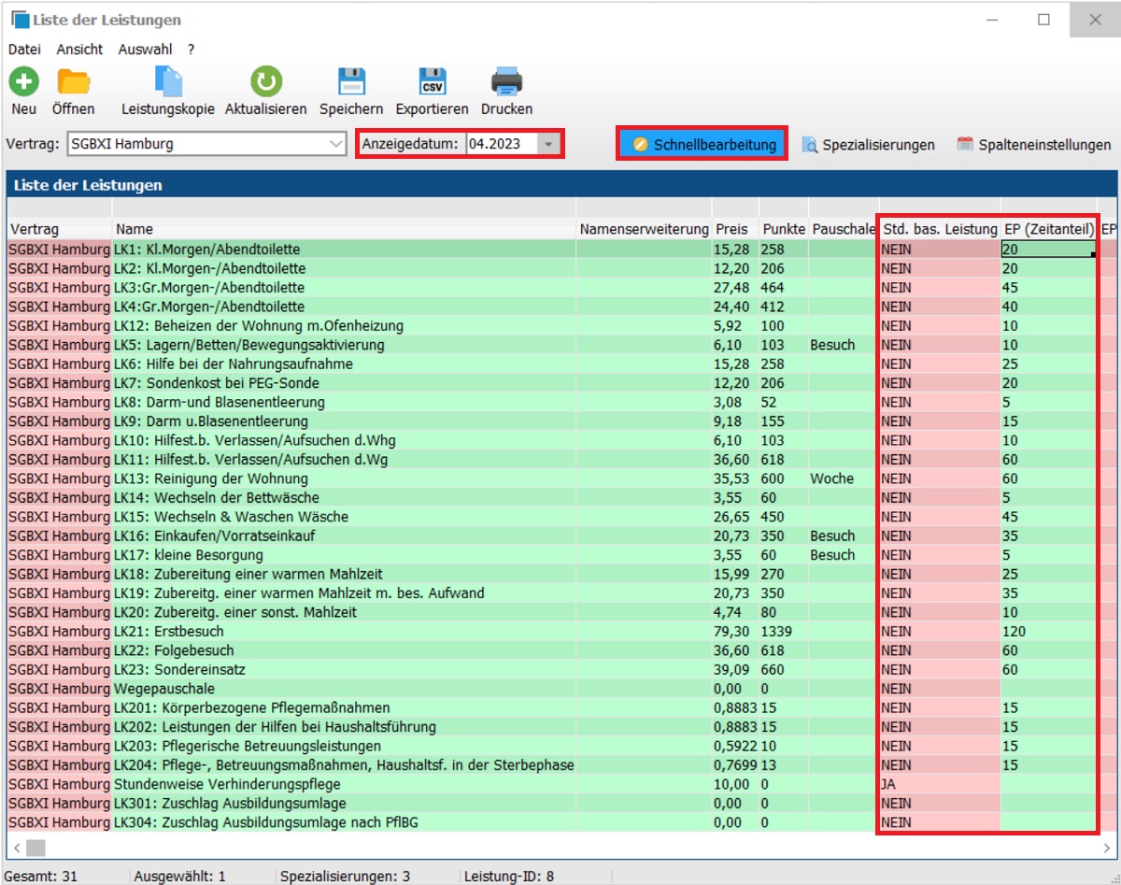The image size is (1121, 885).
Task: Create a Leistungskopie via its toolbar icon
Action: tap(168, 81)
